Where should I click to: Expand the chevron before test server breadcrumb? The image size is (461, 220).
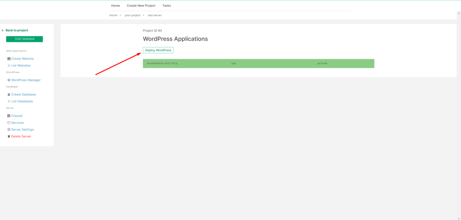[x=143, y=15]
